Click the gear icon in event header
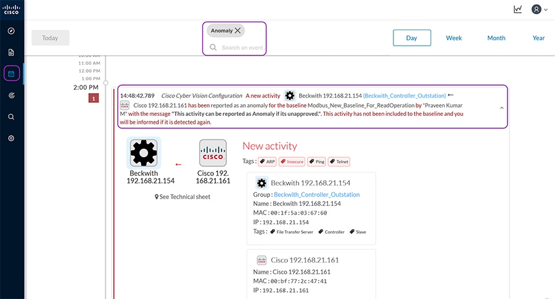 pos(290,96)
